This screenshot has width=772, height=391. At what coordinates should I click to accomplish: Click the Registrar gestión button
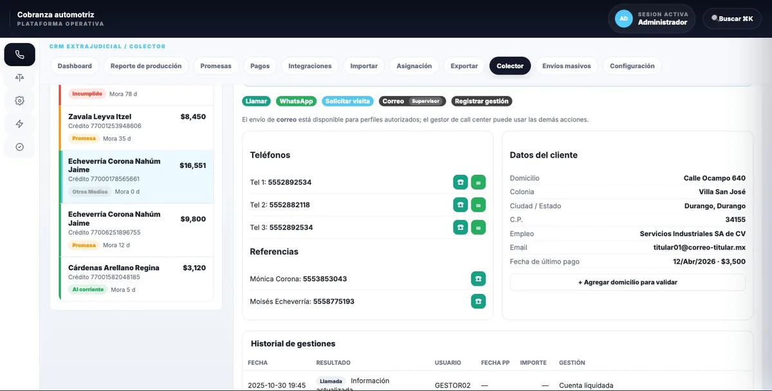(482, 101)
